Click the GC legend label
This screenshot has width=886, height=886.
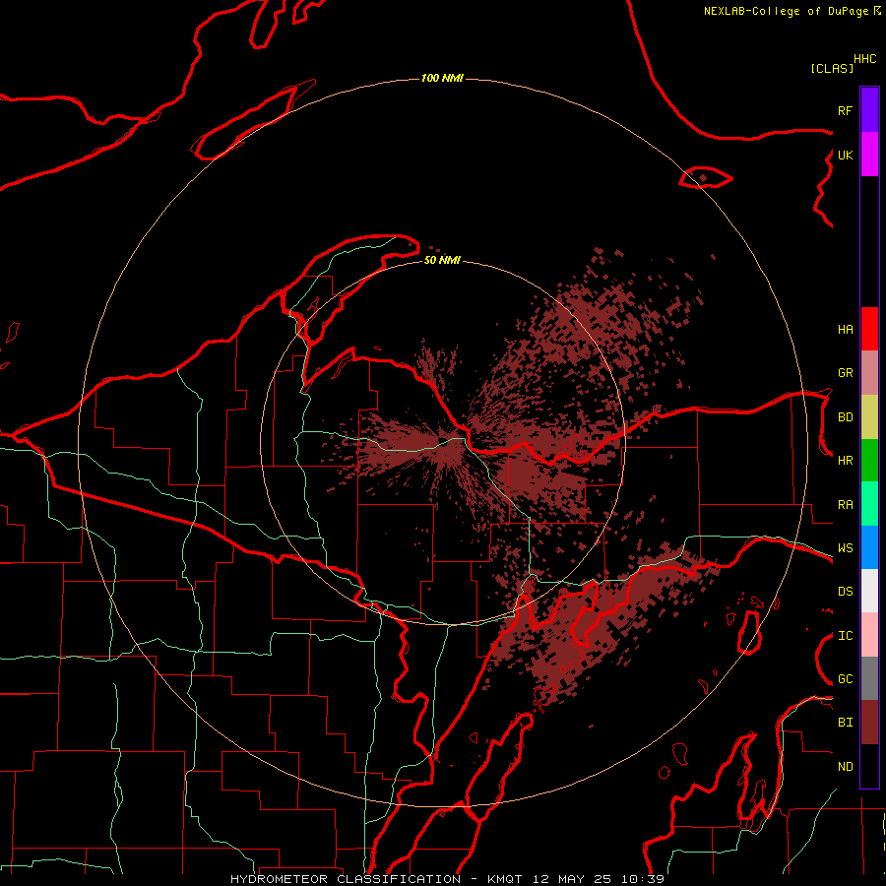pos(845,679)
